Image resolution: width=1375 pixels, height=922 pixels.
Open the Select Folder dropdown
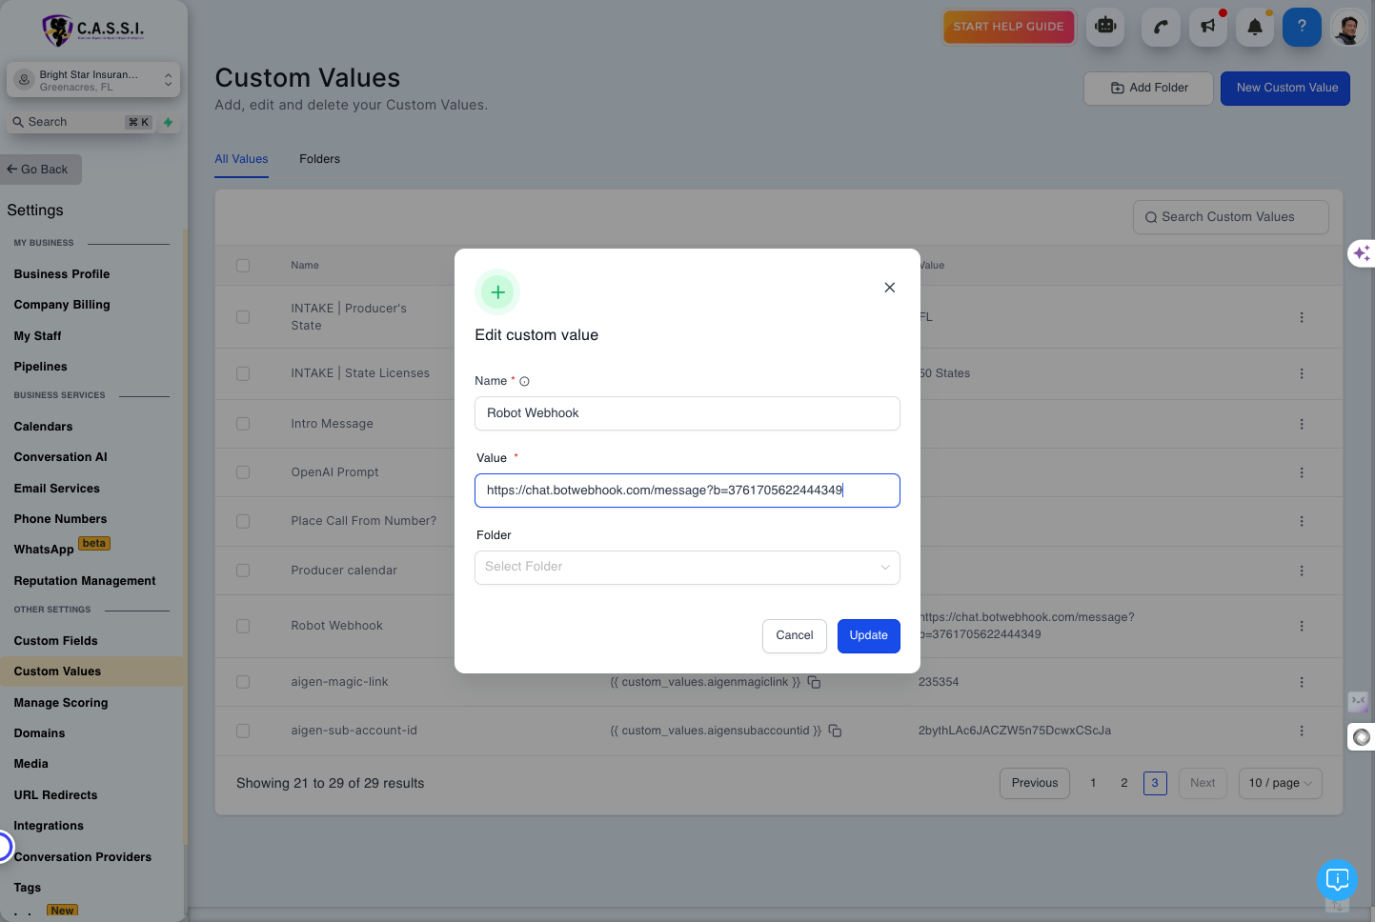687,567
